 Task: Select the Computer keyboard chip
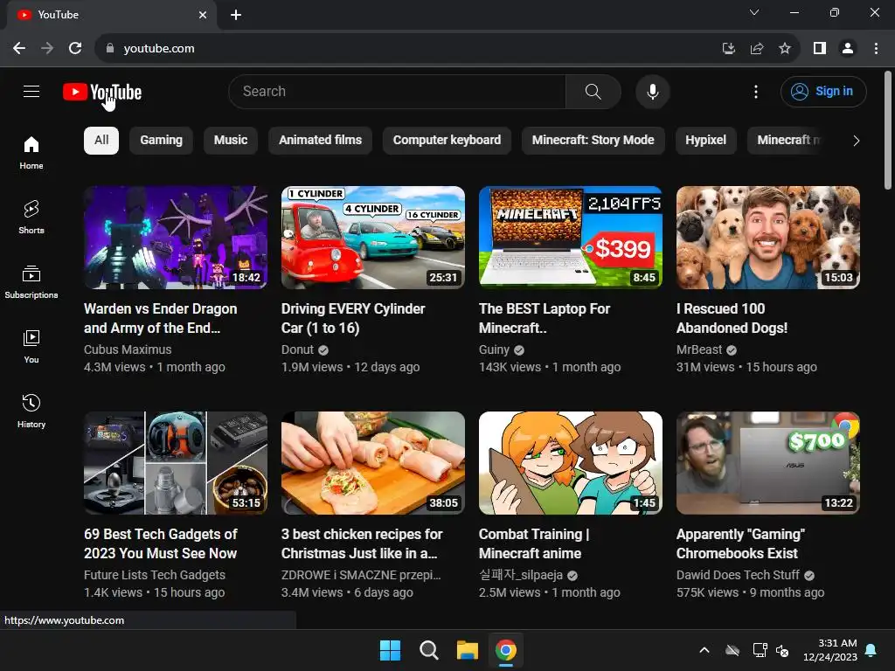click(447, 141)
